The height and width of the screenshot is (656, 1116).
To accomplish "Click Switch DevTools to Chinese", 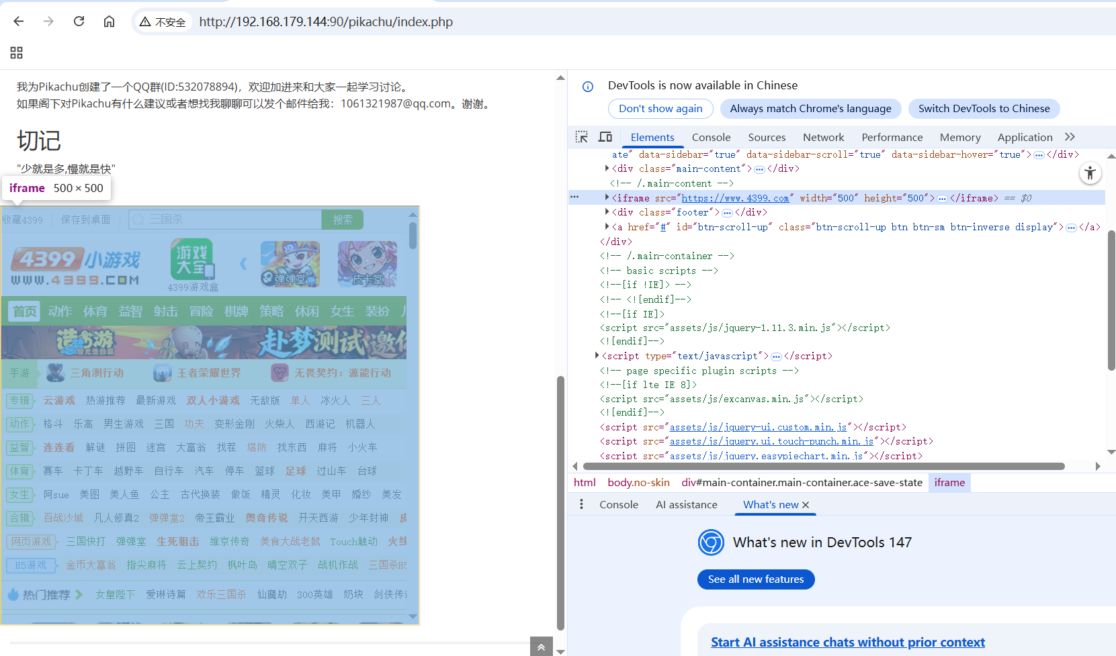I will point(984,109).
